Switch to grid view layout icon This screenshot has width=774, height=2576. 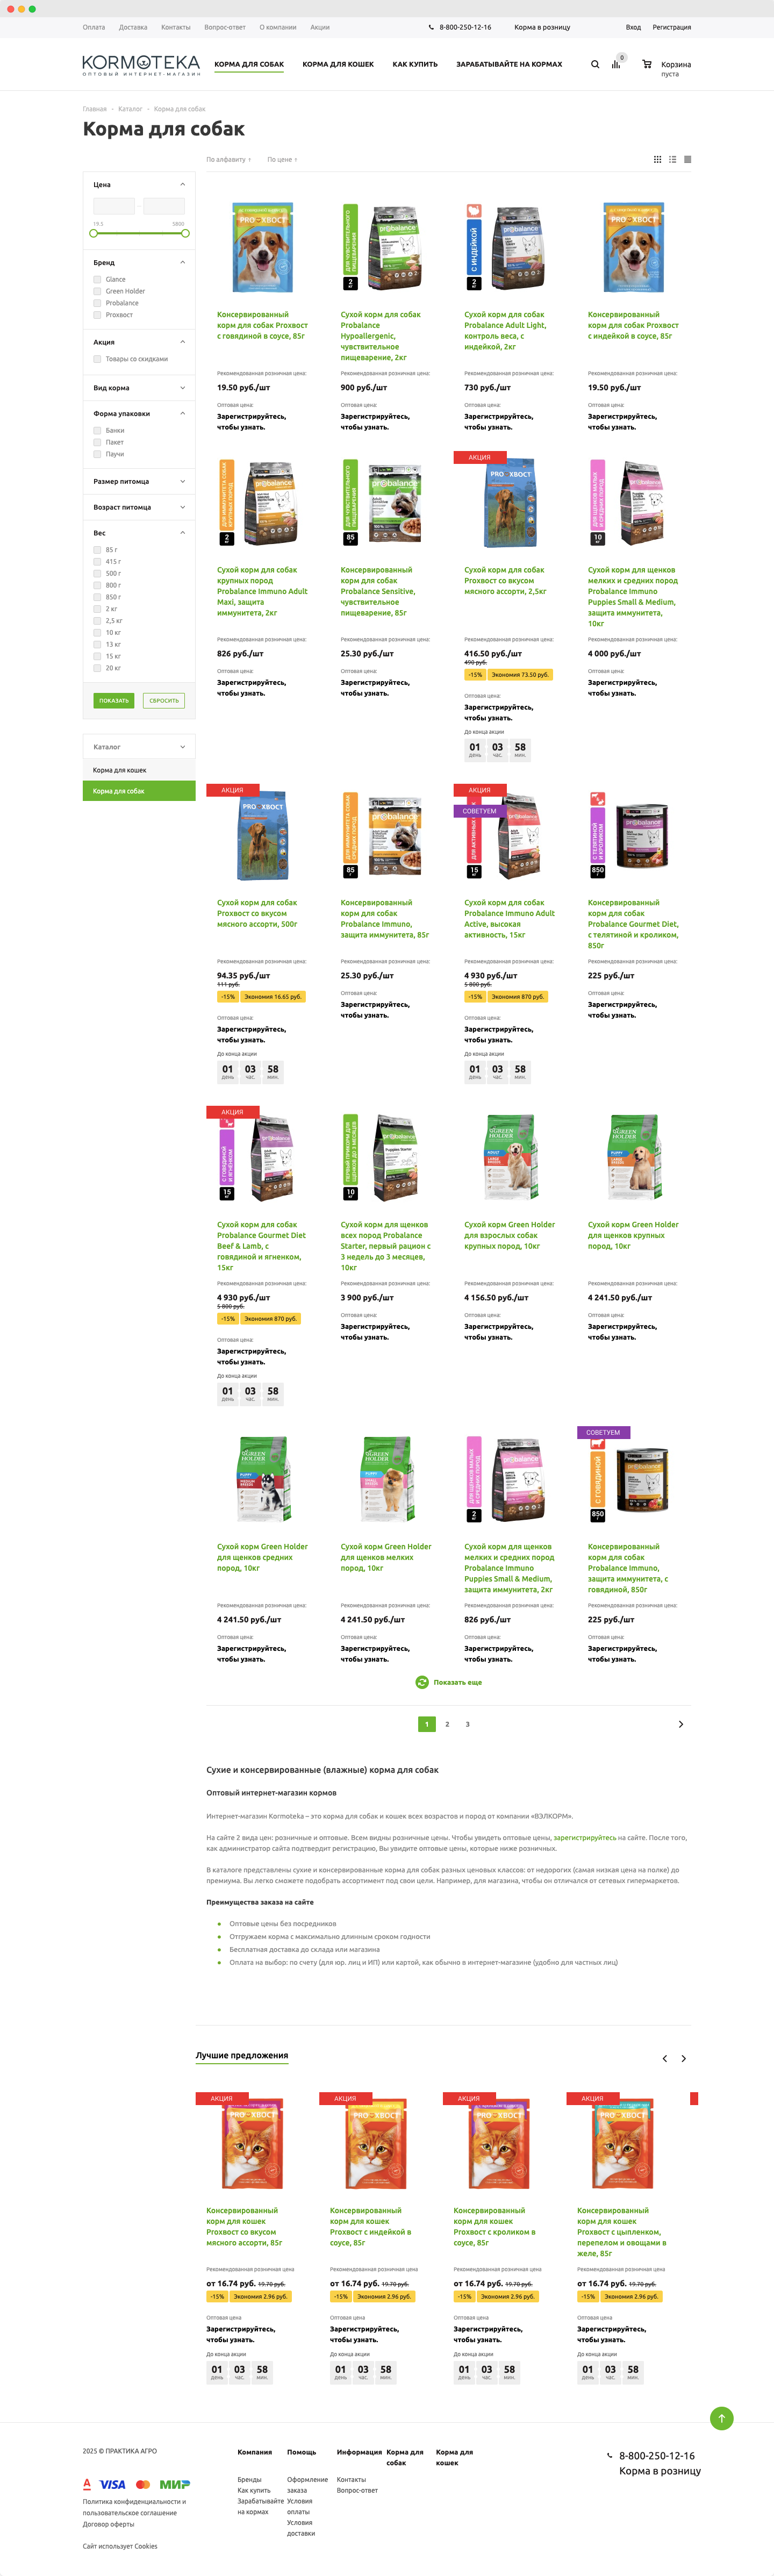point(657,159)
